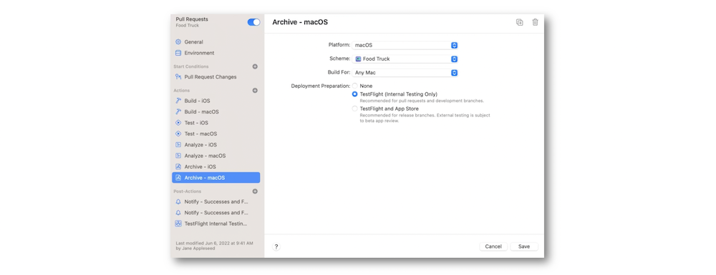Open the Scheme dropdown showing Food Truck
Viewport: 716px width, 275px height.
point(405,59)
